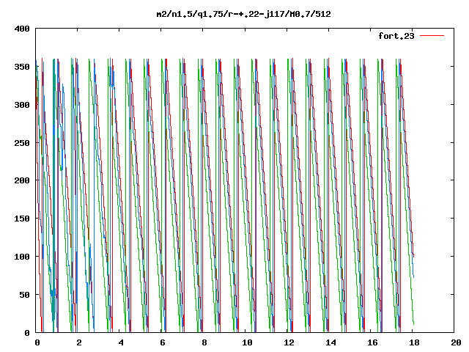The image size is (469, 352).
Task: Click the x-axis label 18
Action: pos(414,342)
